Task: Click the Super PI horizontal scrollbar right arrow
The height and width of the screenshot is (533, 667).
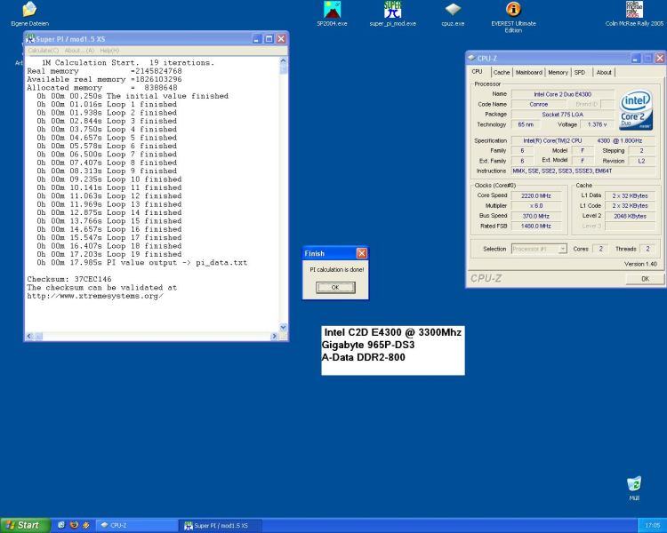Action: coord(274,336)
